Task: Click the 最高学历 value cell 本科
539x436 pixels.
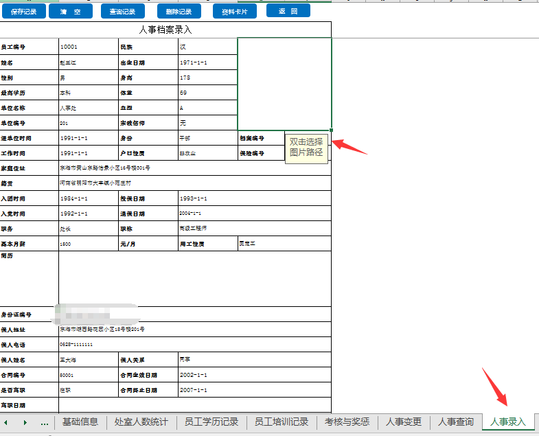Action: 89,93
